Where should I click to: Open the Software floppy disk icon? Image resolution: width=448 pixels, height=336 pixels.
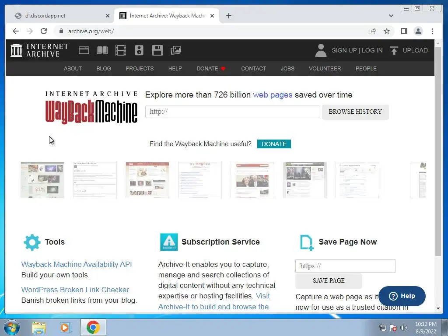click(157, 50)
